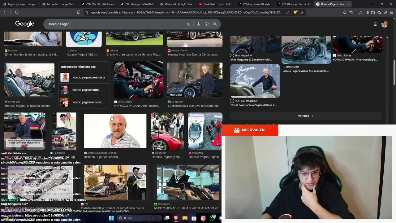Image resolution: width=396 pixels, height=223 pixels.
Task: Open Instagram from the taskbar
Action: point(203,218)
